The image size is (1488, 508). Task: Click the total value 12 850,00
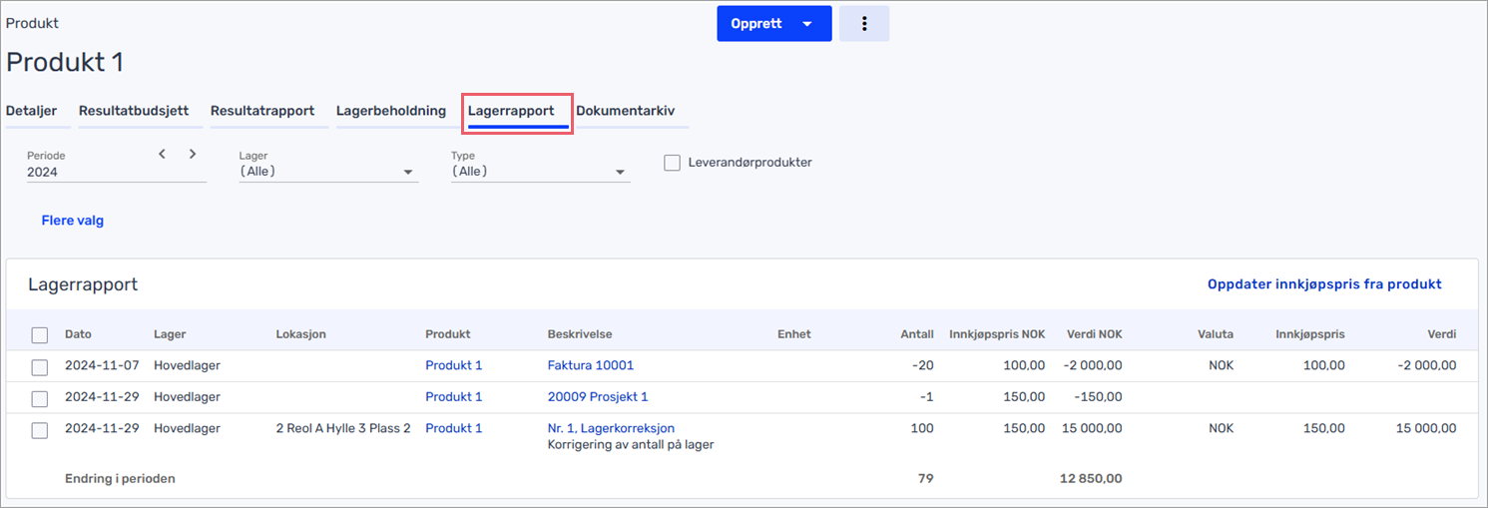1091,478
